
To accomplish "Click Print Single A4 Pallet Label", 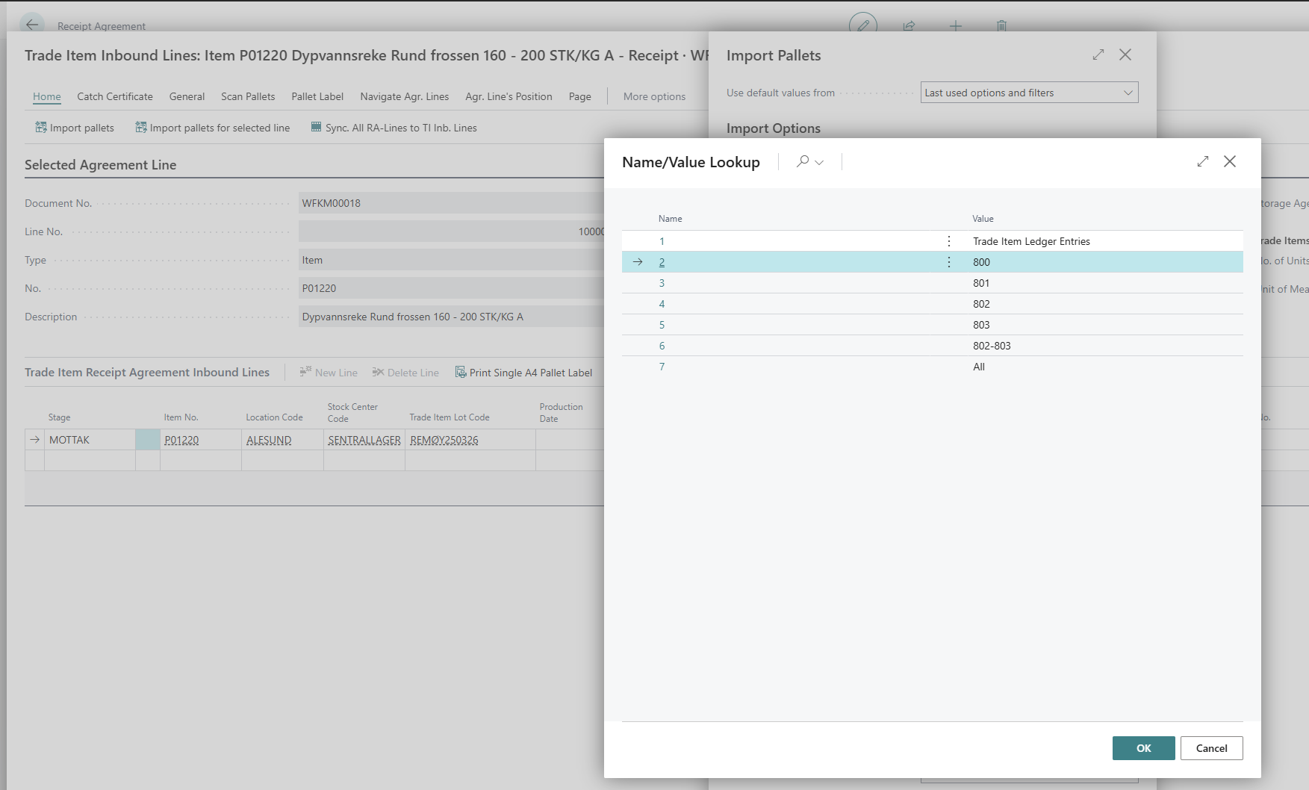I will (x=523, y=373).
